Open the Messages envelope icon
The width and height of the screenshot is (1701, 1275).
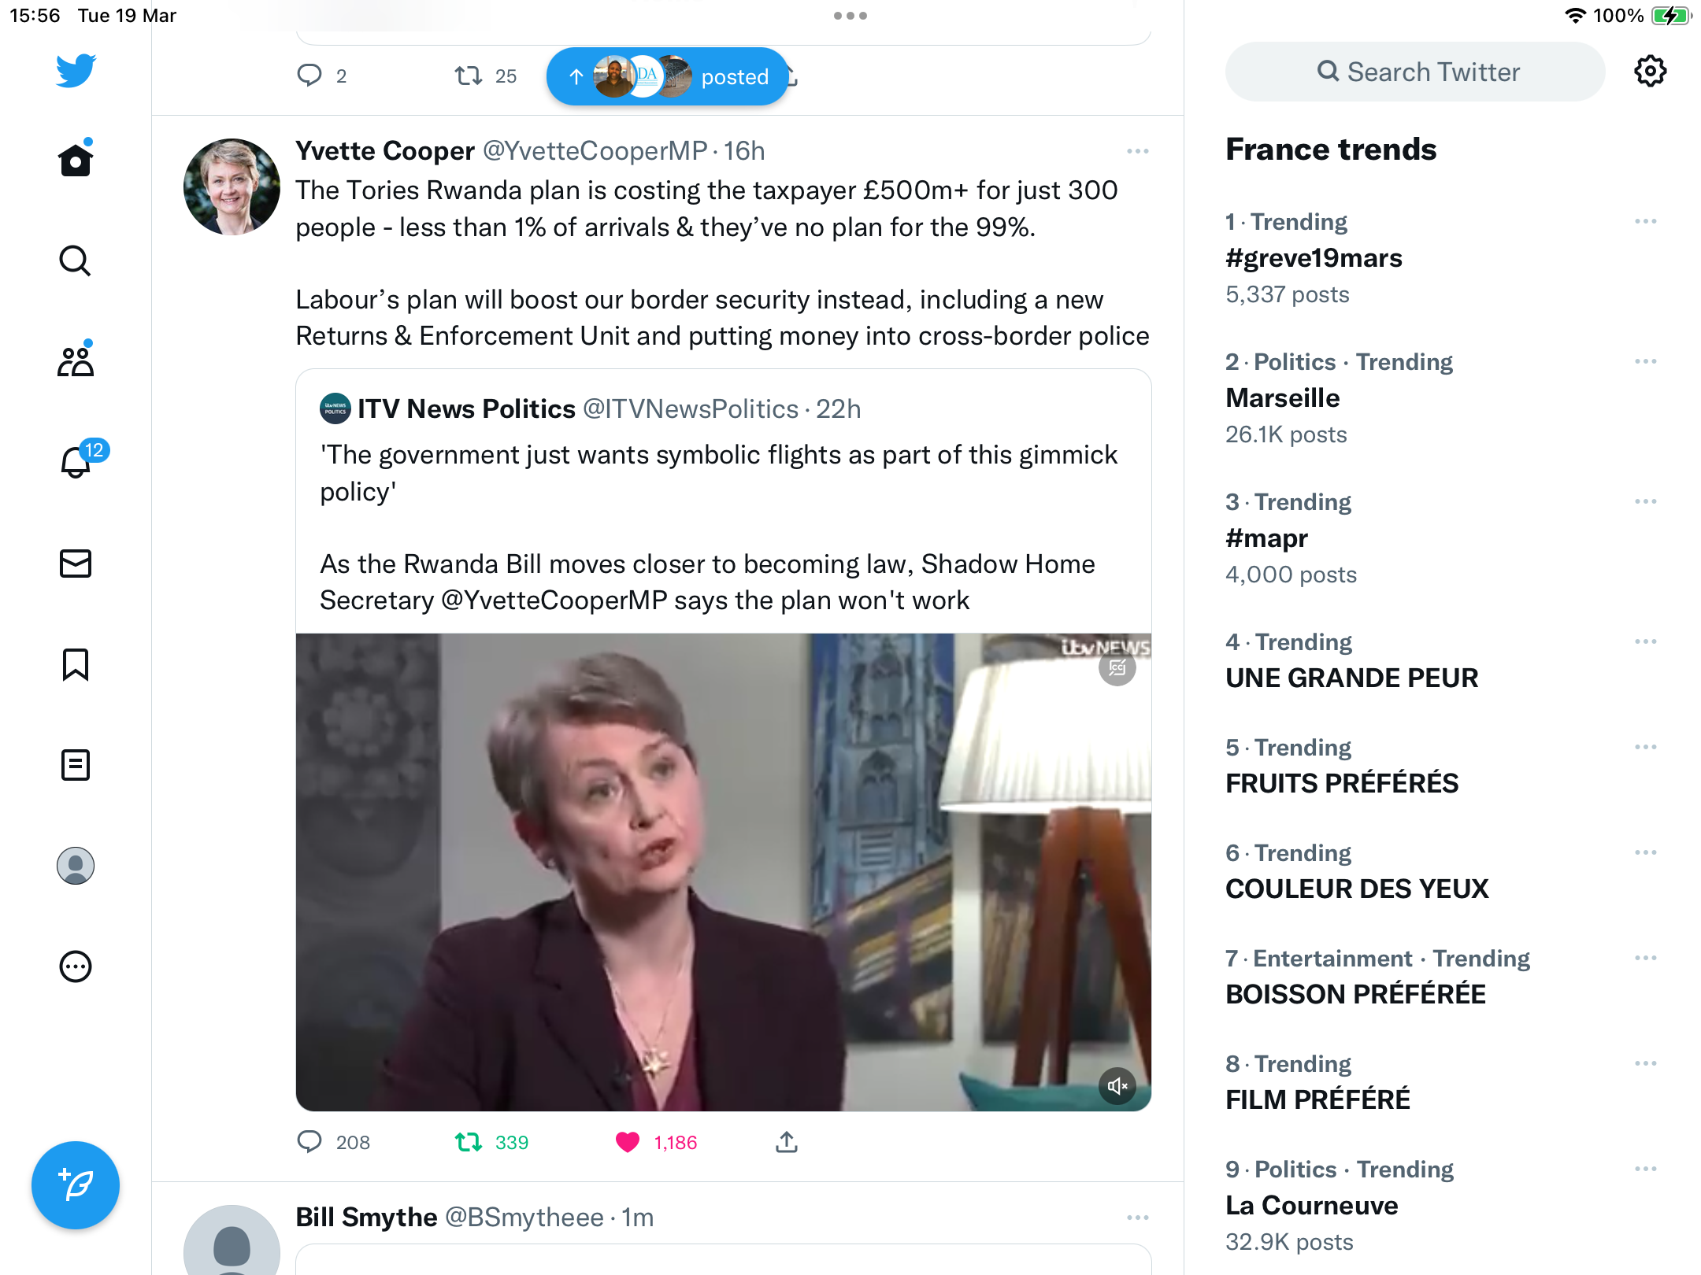click(x=76, y=564)
